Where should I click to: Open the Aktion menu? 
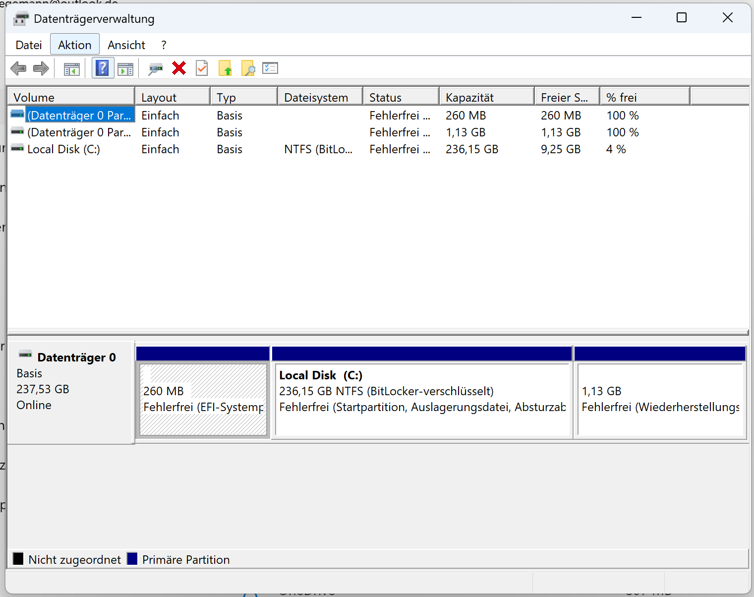(75, 45)
